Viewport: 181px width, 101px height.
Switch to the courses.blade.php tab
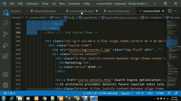[x=81, y=11]
